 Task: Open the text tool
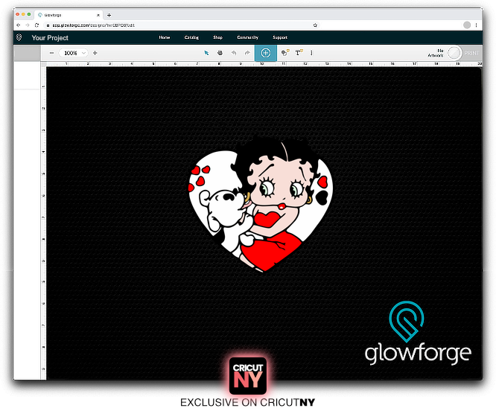click(x=299, y=52)
